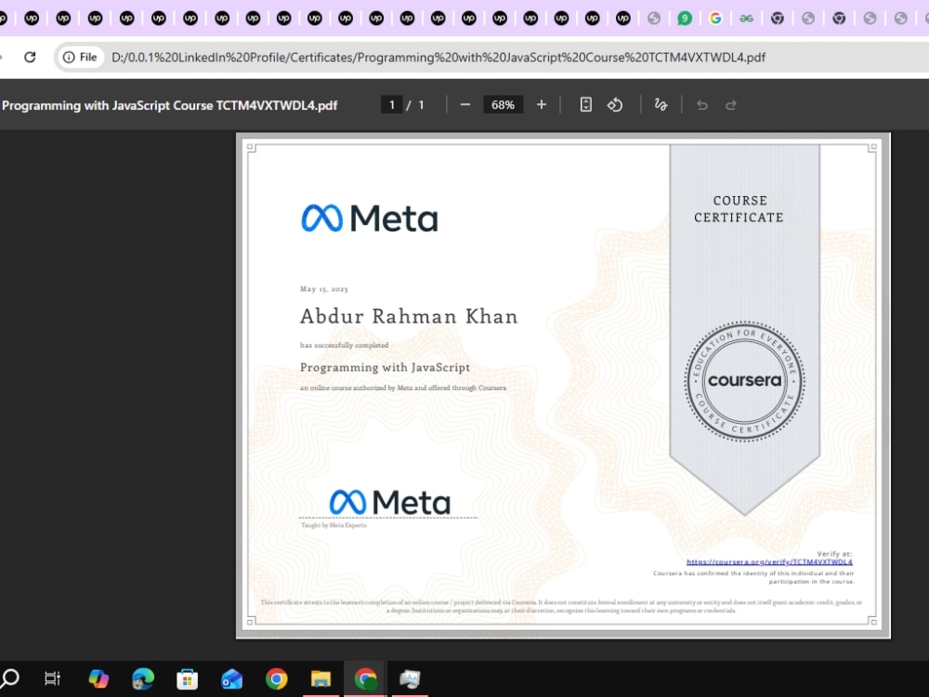929x697 pixels.
Task: Click the 'has successfully completed' line
Action: pyautogui.click(x=345, y=345)
